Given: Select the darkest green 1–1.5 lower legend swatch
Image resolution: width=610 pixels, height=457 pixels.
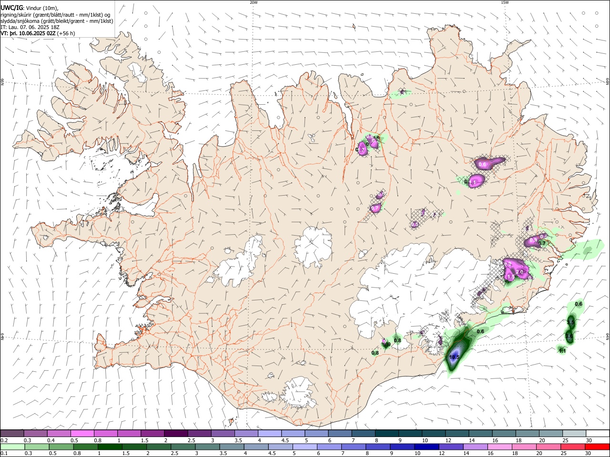Looking at the screenshot, I should pos(110,447).
